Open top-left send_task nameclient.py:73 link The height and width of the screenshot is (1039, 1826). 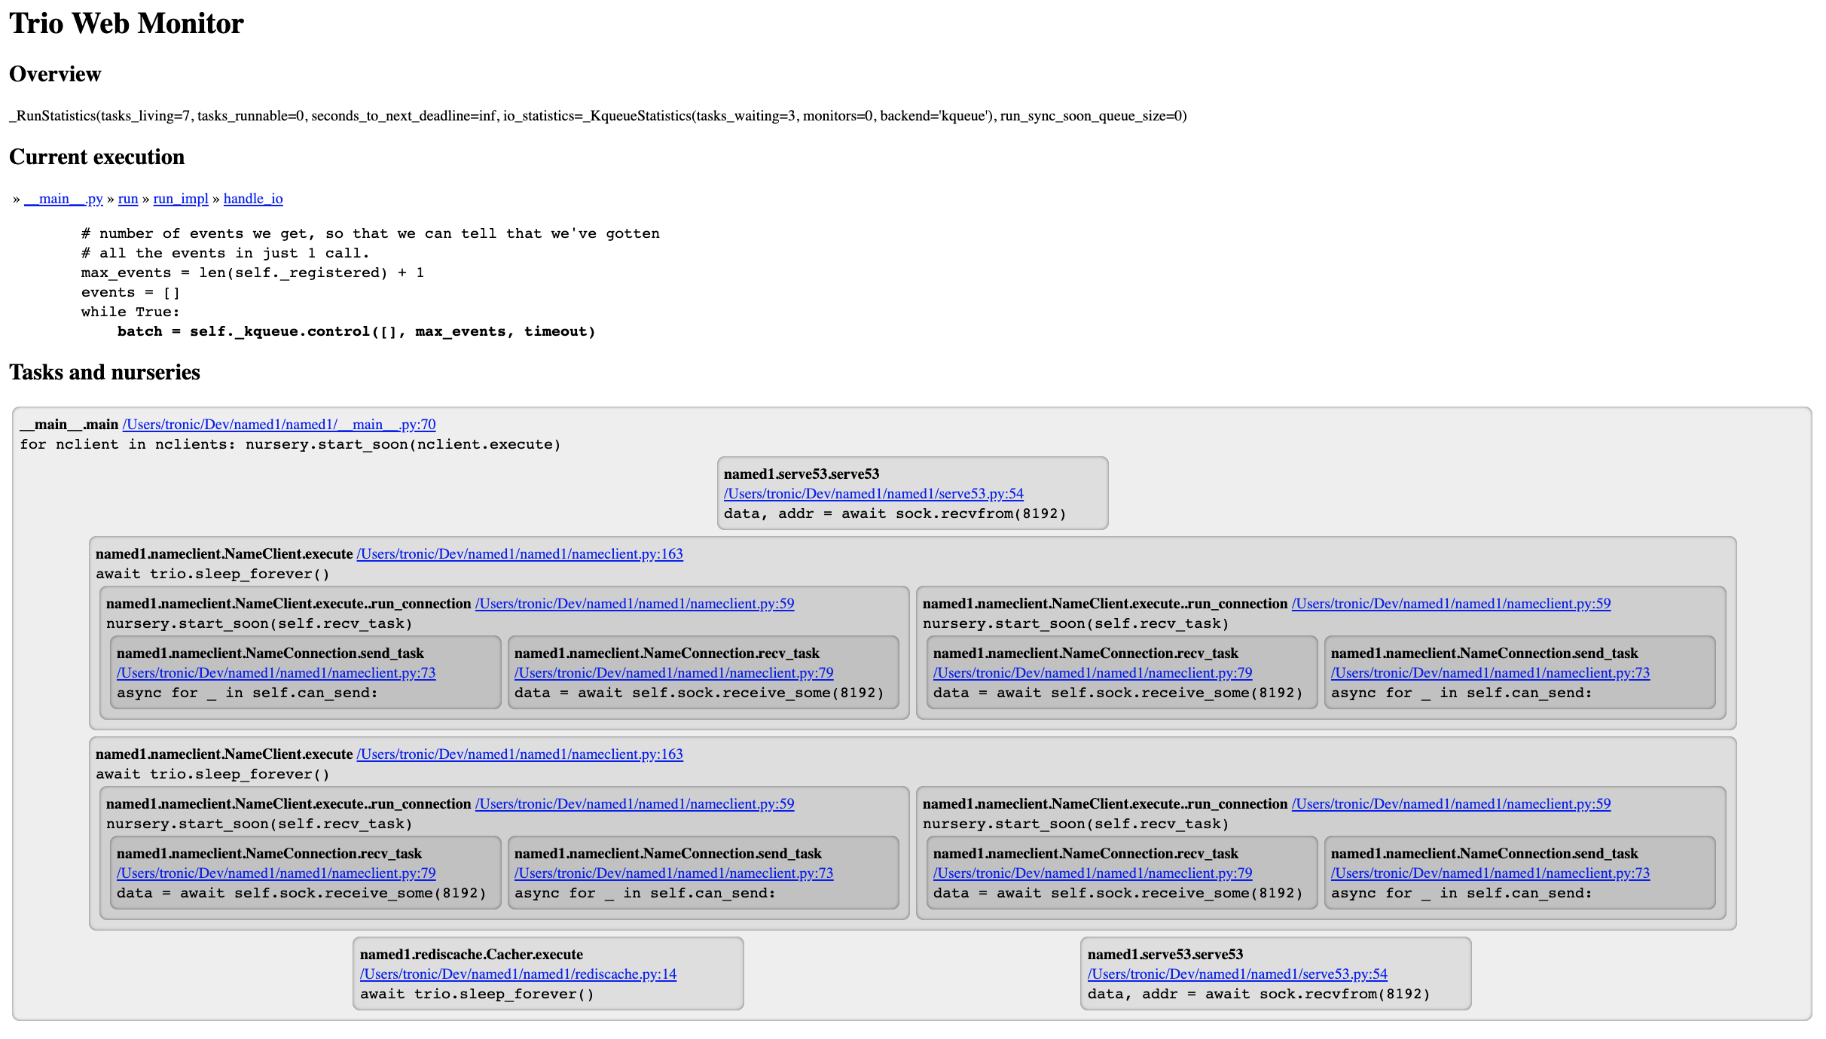(276, 673)
